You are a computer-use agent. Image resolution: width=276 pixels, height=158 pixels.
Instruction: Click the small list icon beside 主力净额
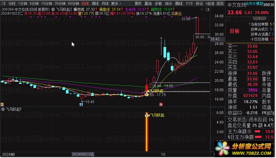click(249, 131)
